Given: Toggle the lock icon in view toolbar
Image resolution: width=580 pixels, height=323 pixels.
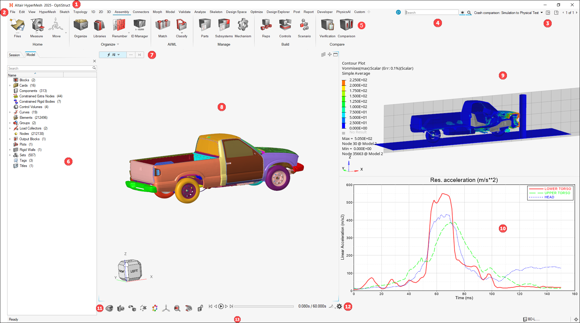Looking at the screenshot, I should (x=200, y=308).
